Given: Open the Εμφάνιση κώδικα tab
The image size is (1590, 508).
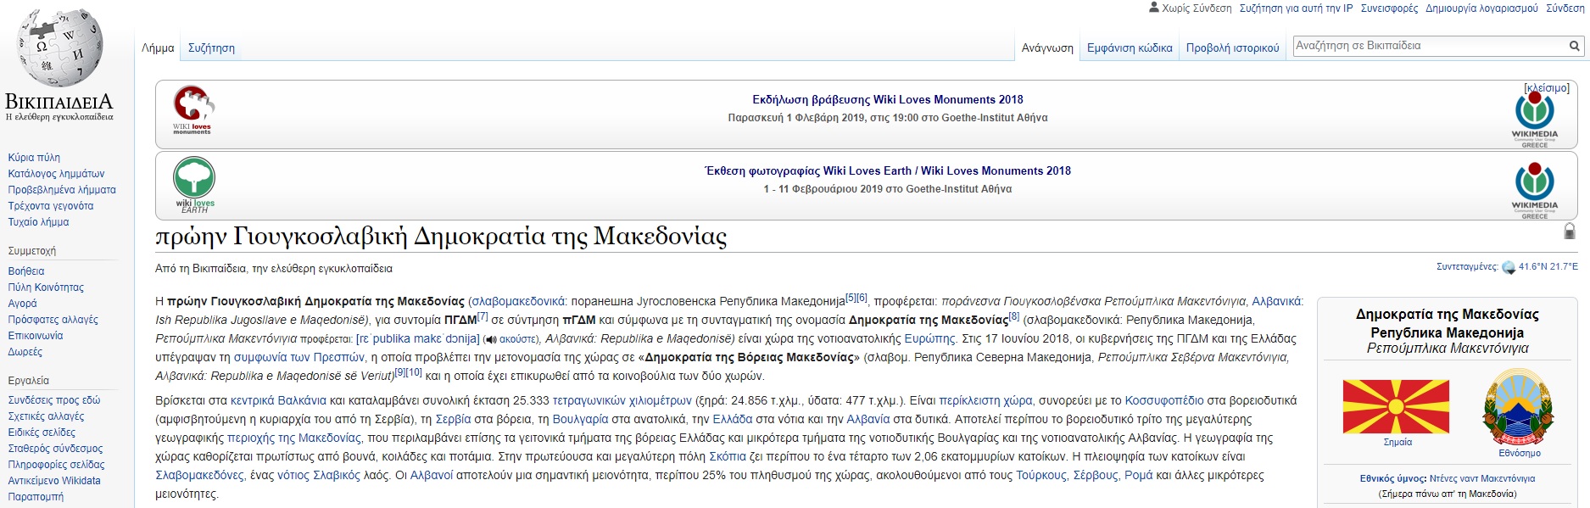Looking at the screenshot, I should click(x=1130, y=48).
